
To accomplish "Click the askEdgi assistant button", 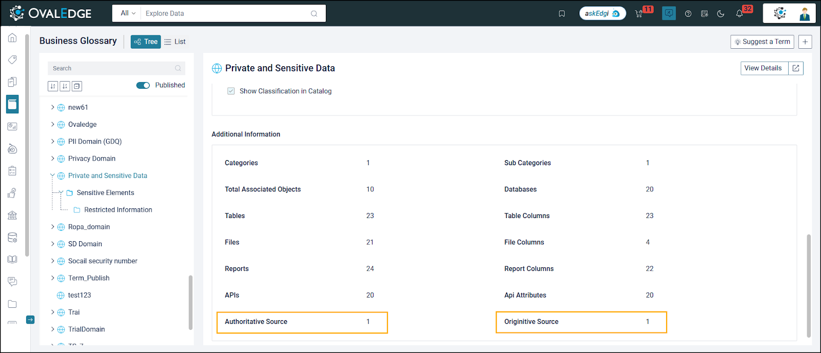I will click(602, 13).
